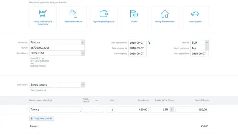The image size is (238, 136).
Task: Edit Zakup towaru description pencil icon
Action: [x=45, y=90]
